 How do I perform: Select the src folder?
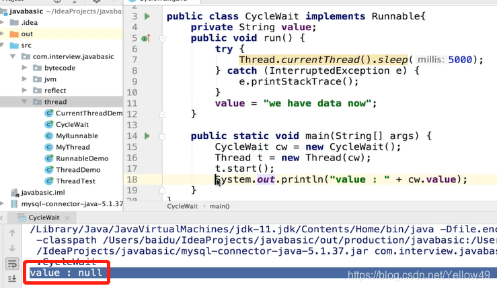coord(26,45)
